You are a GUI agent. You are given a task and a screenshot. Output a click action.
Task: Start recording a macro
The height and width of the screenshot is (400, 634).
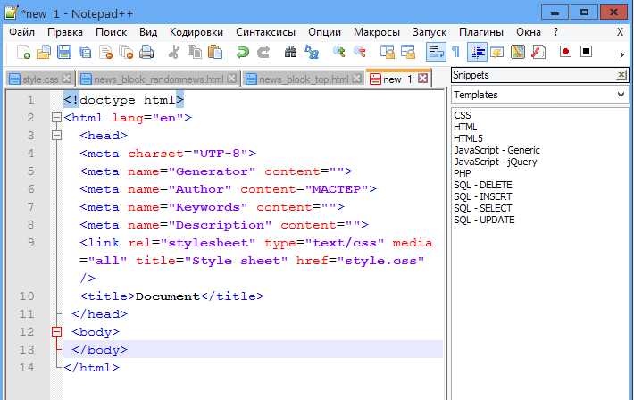coord(565,52)
